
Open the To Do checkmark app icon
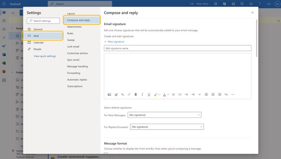tap(4, 46)
